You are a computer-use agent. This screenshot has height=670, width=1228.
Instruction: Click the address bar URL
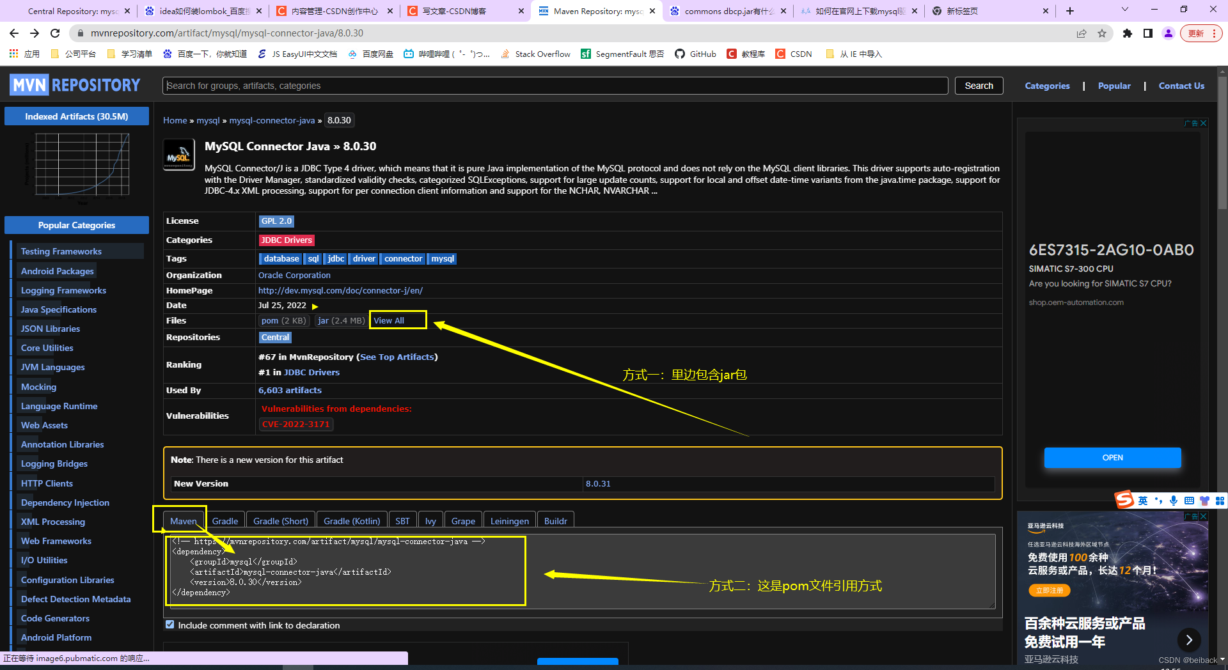pyautogui.click(x=227, y=33)
